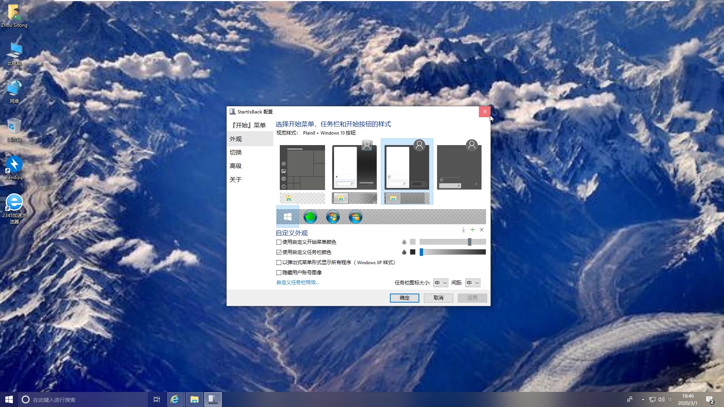Enable 使用自定义开始菜单颜色 checkbox
The width and height of the screenshot is (724, 407).
click(x=279, y=242)
